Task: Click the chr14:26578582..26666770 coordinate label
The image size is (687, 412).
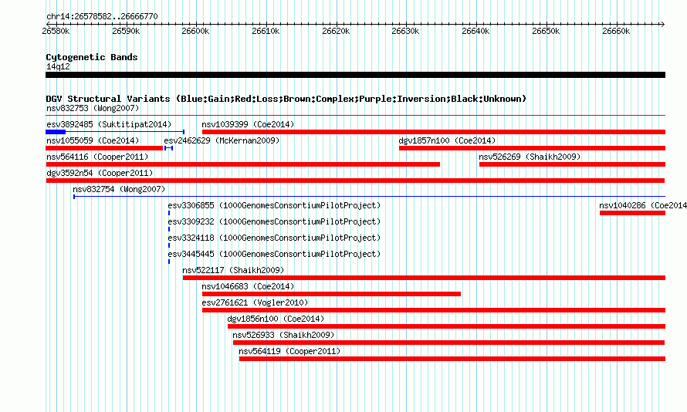Action: coord(102,16)
